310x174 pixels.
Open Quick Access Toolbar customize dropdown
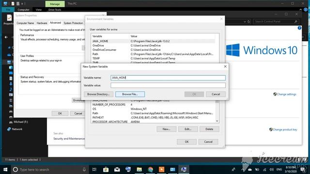point(22,4)
